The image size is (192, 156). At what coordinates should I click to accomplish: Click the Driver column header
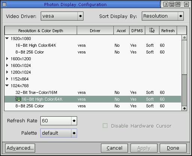point(95,31)
